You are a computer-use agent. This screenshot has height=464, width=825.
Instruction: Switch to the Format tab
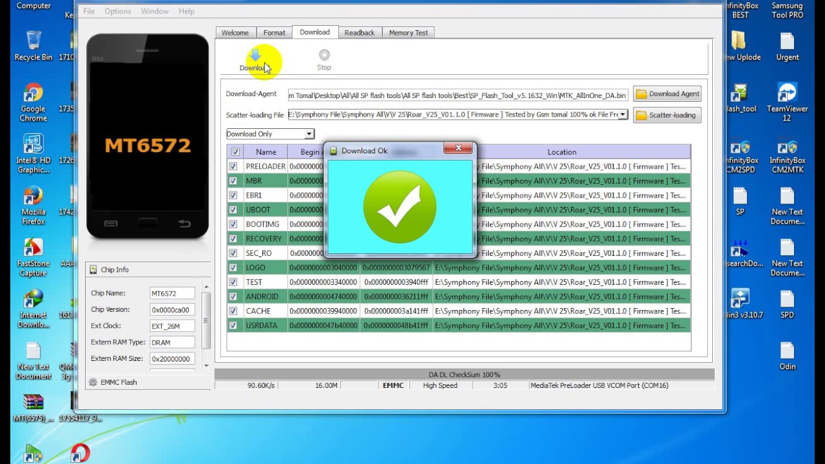274,33
